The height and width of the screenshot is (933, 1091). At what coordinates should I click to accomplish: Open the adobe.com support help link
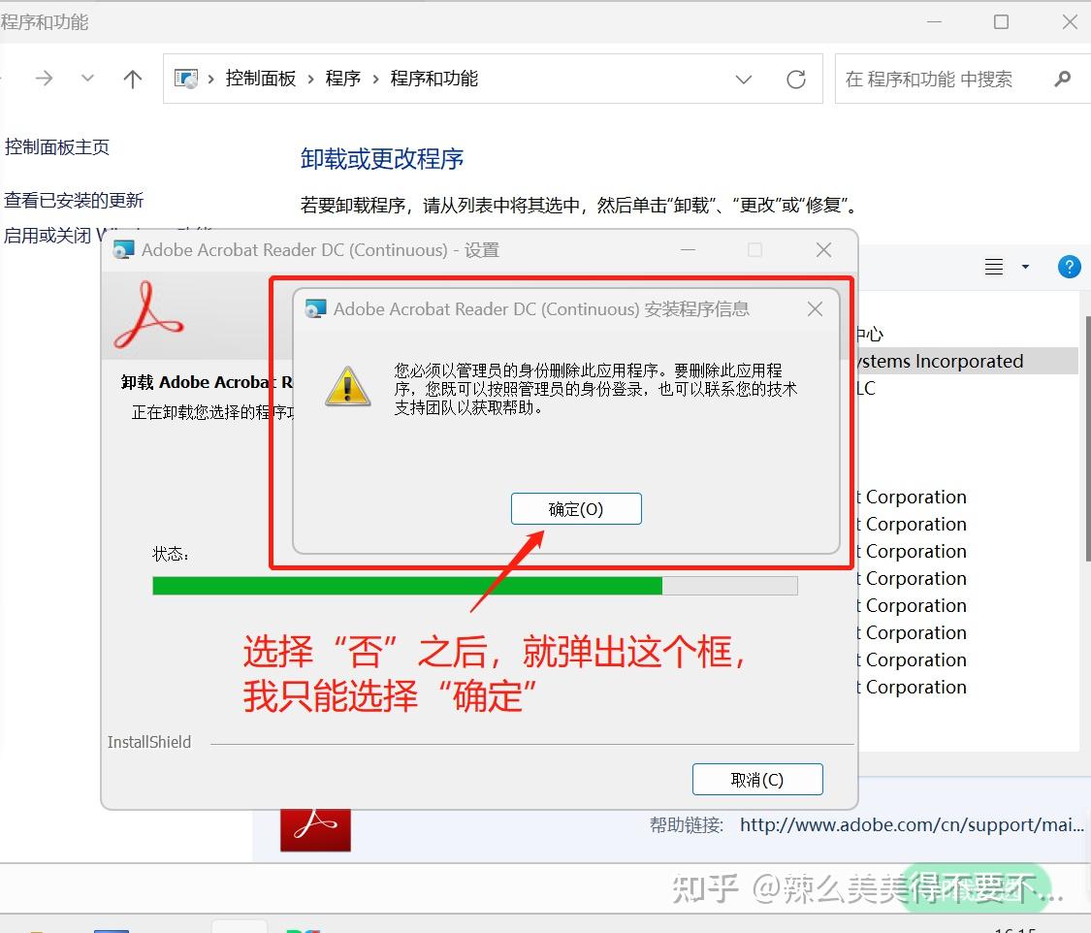[912, 824]
